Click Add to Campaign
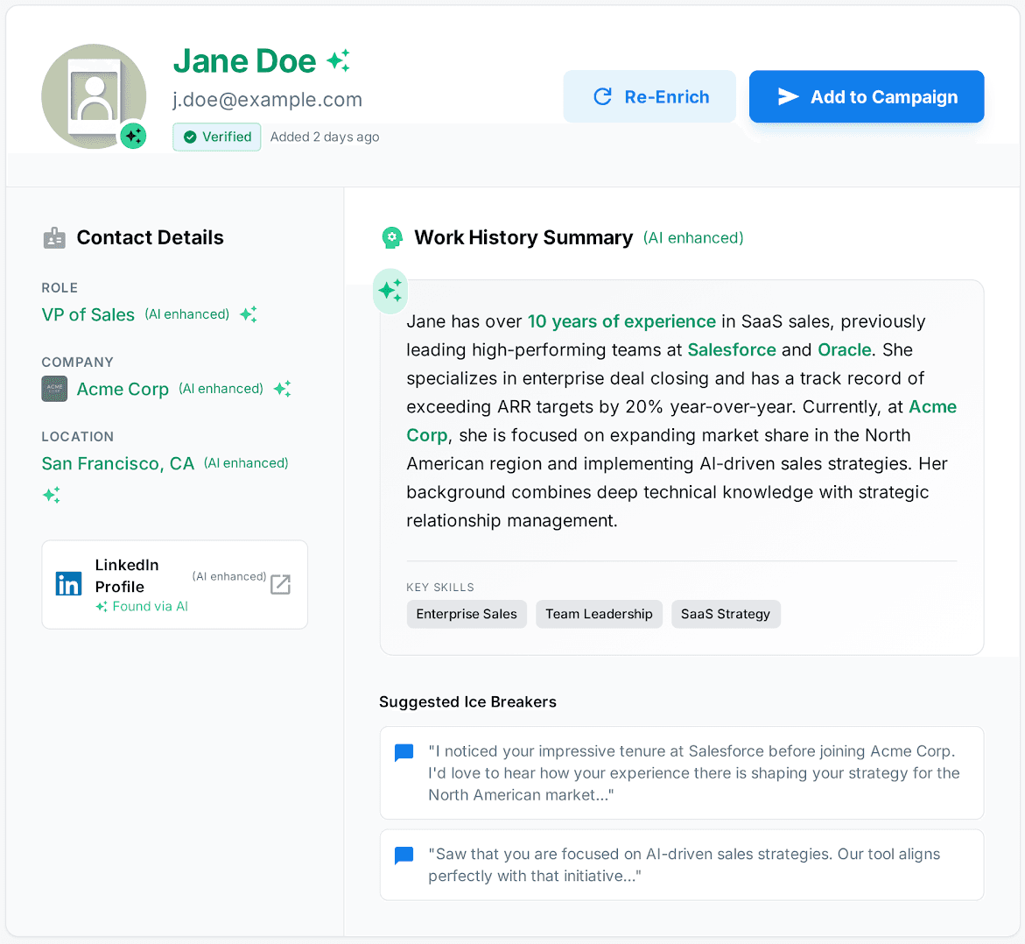 click(866, 96)
